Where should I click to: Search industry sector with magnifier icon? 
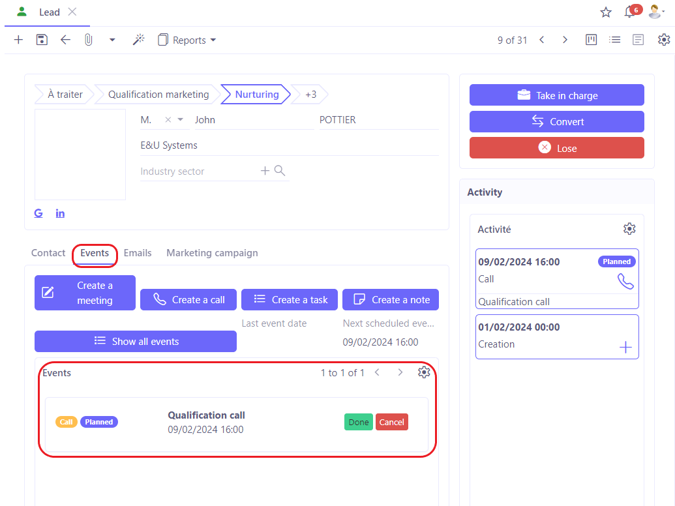click(x=280, y=171)
